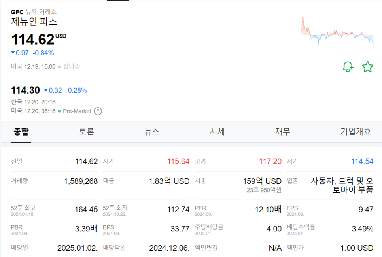Click the 159억 USD market cap value
The width and height of the screenshot is (382, 257).
click(262, 181)
